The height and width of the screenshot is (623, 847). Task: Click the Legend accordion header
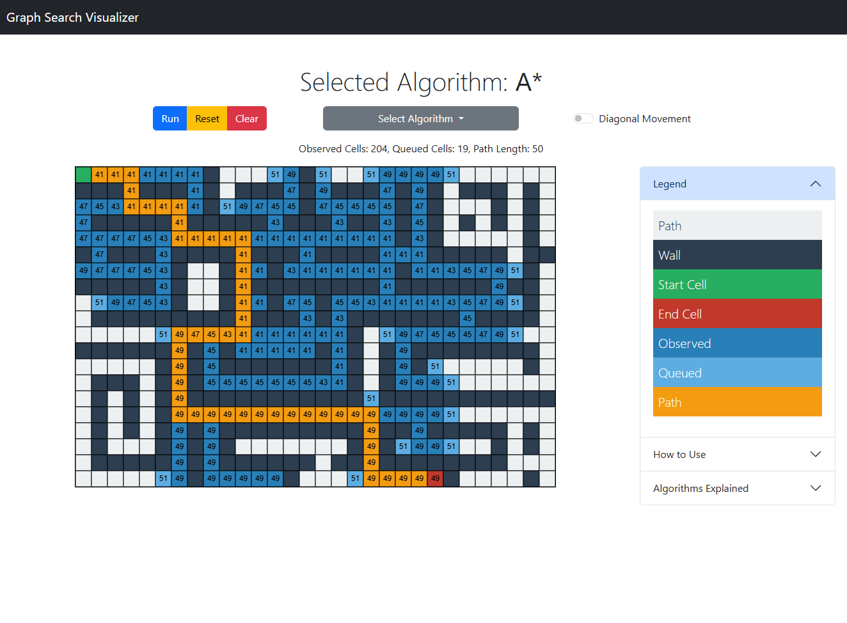(x=670, y=184)
